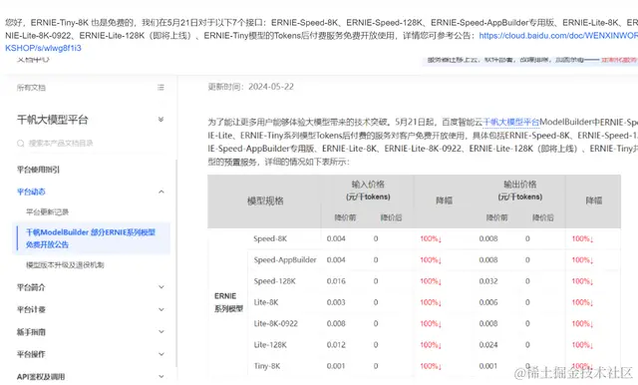Viewport: 638px width, 385px height.
Task: Click the ERNIE 系列模型 cell
Action: [x=228, y=302]
